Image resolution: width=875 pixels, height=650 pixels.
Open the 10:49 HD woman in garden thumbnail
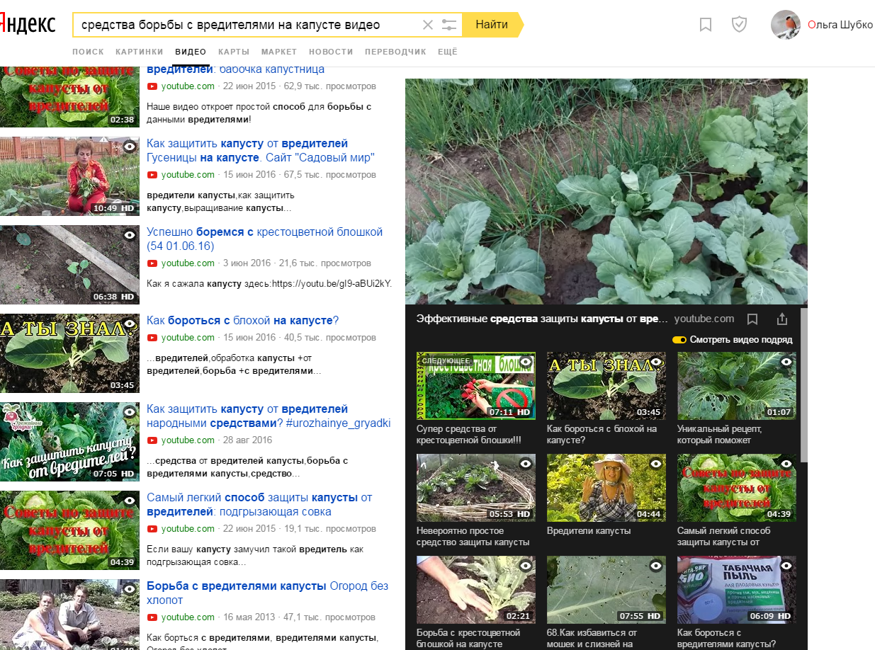[x=69, y=176]
